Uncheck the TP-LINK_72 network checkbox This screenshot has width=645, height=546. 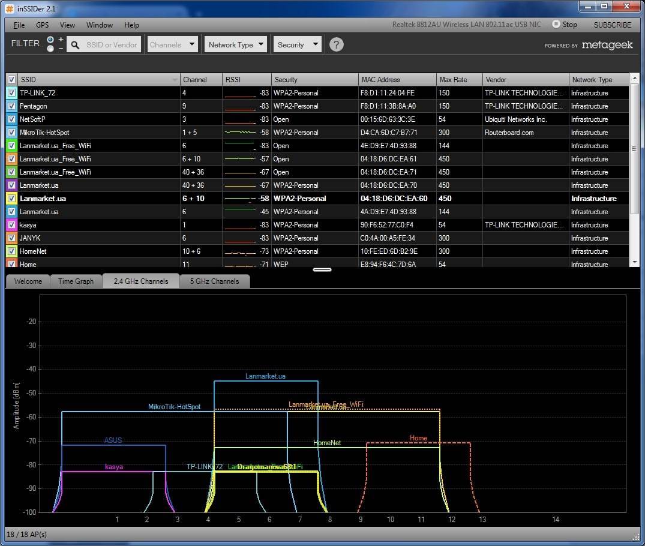11,93
